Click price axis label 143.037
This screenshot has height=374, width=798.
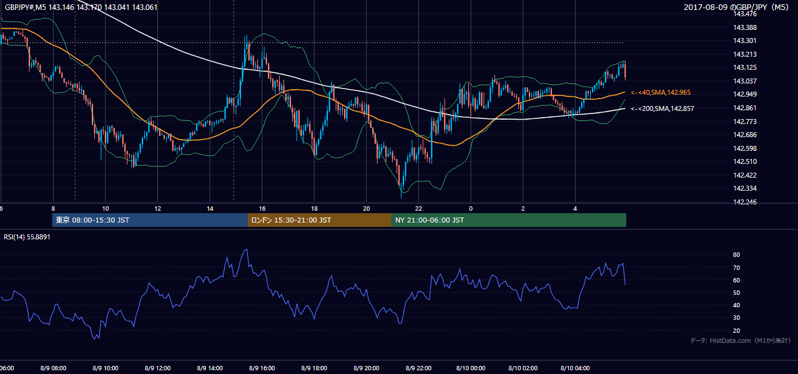pos(745,81)
